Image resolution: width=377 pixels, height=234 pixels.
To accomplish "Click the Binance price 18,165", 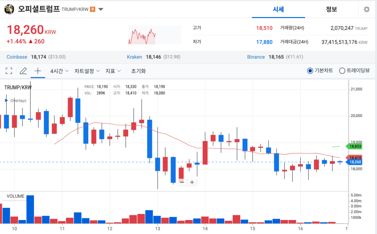I will 276,57.
